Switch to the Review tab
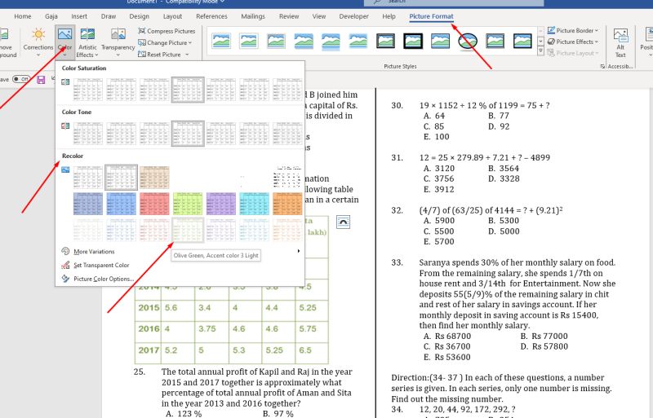The width and height of the screenshot is (653, 418). (289, 16)
